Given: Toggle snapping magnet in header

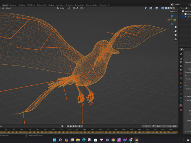Looking at the screenshot, I should [74, 8].
